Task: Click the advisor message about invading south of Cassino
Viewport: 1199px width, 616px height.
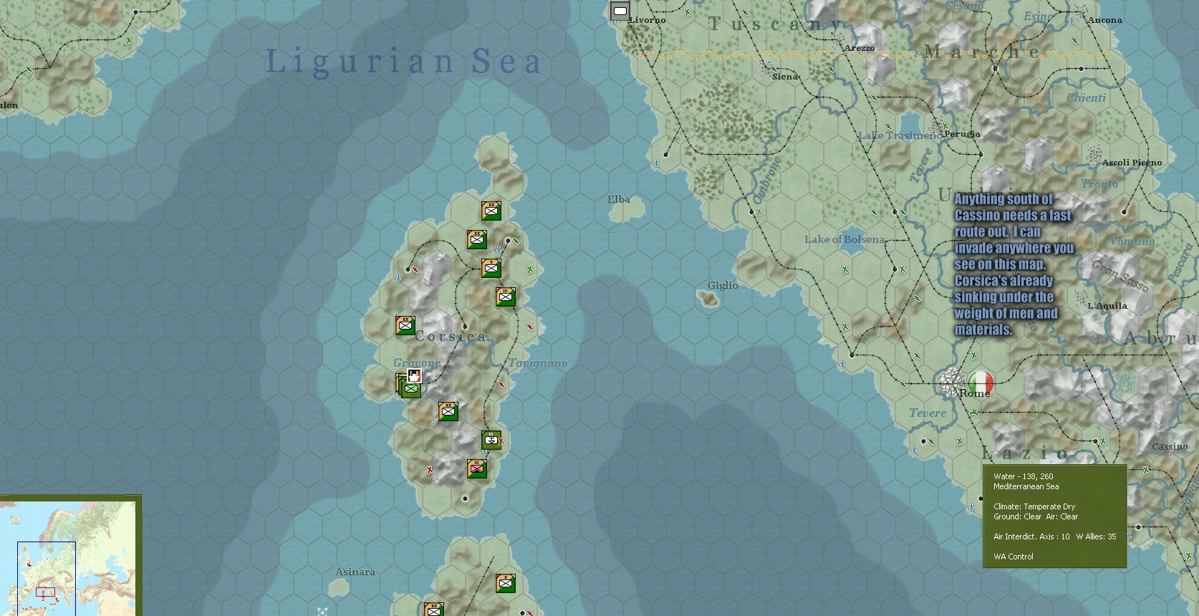Action: coord(1013,264)
